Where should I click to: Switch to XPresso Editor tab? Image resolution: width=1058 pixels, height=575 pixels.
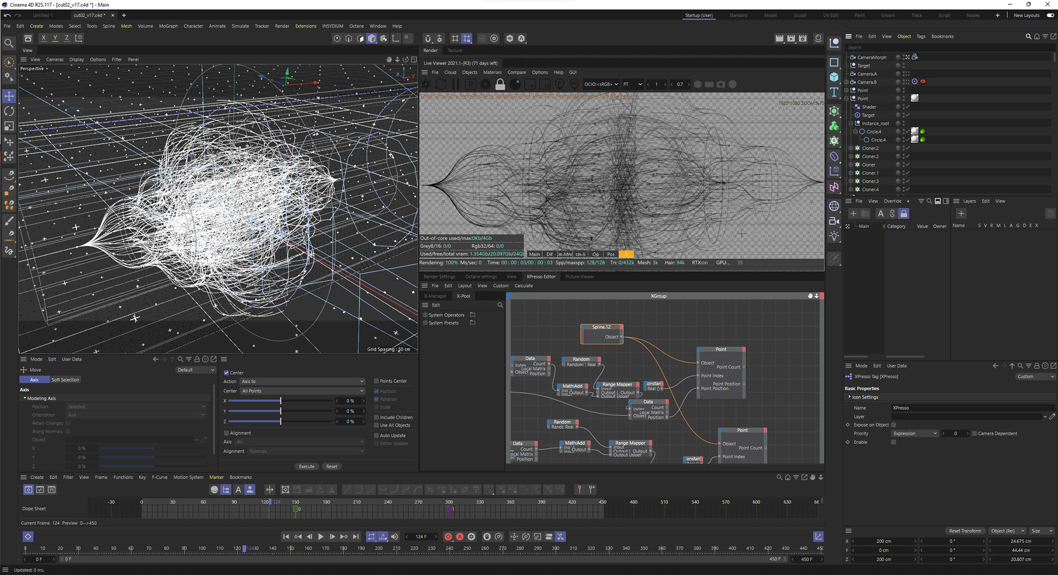point(541,276)
